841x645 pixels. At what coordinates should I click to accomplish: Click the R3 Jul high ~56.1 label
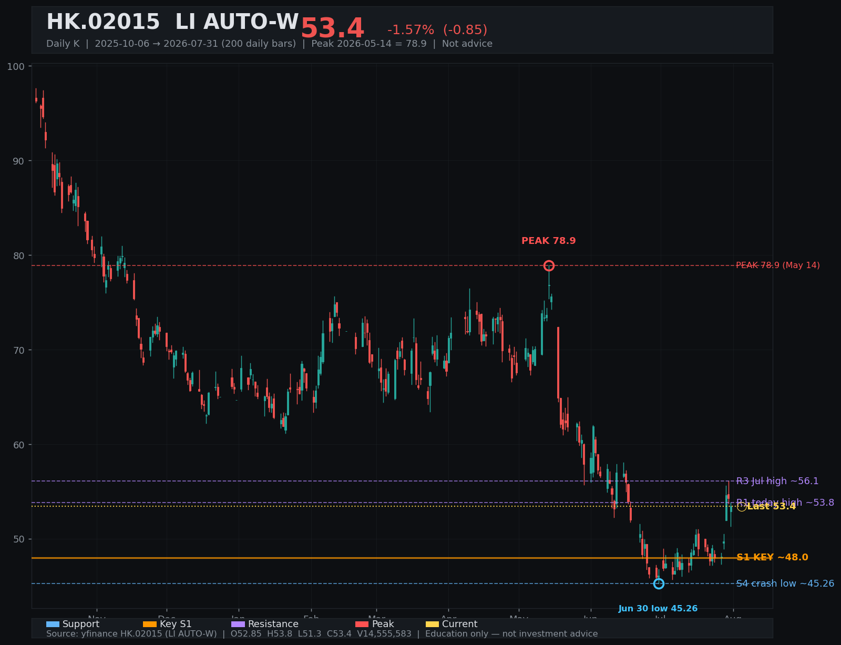[x=777, y=481]
